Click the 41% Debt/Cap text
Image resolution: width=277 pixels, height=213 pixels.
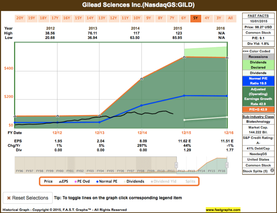pos(258,148)
